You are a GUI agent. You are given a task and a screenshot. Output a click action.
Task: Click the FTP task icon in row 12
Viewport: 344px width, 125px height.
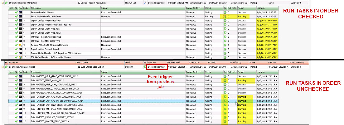[20, 57]
